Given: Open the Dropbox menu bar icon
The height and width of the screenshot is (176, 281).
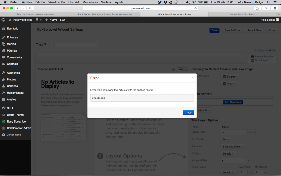Looking at the screenshot, I should [x=165, y=2].
